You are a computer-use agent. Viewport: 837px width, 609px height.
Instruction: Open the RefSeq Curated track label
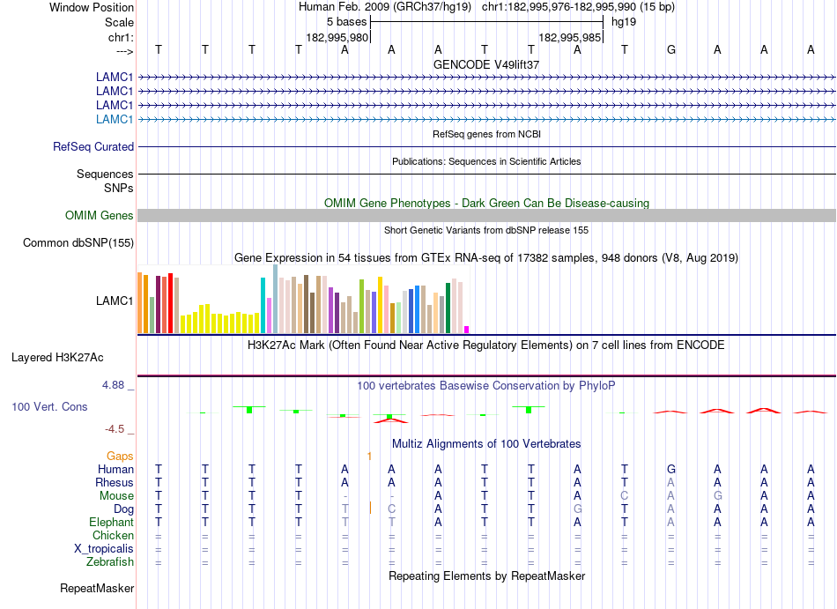coord(93,147)
